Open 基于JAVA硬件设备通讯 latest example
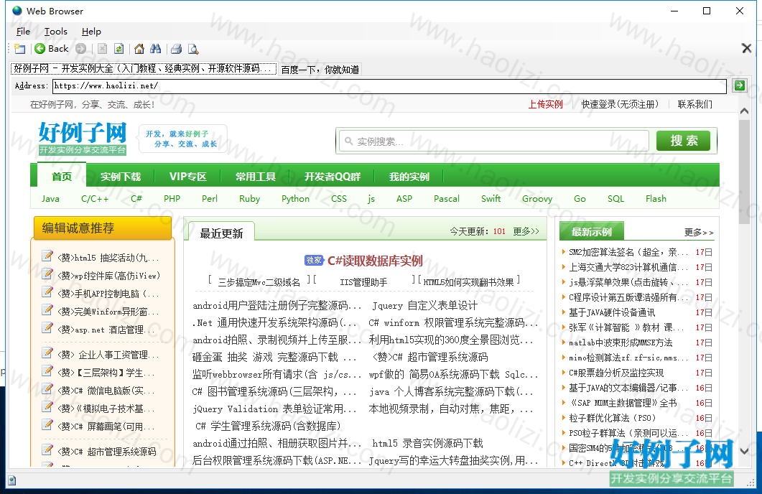Image resolution: width=762 pixels, height=494 pixels. coord(612,312)
